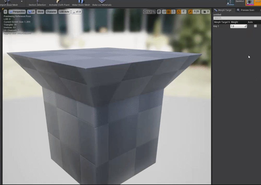
Task: Click the Make Static Mesh icon
Action: 81,2
